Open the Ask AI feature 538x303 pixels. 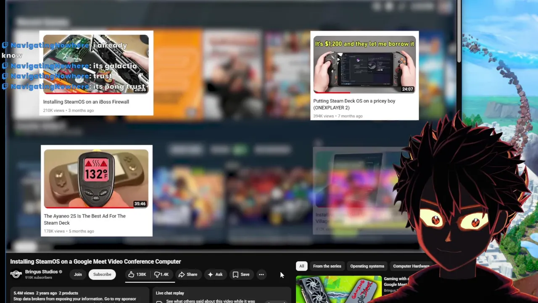pos(215,274)
